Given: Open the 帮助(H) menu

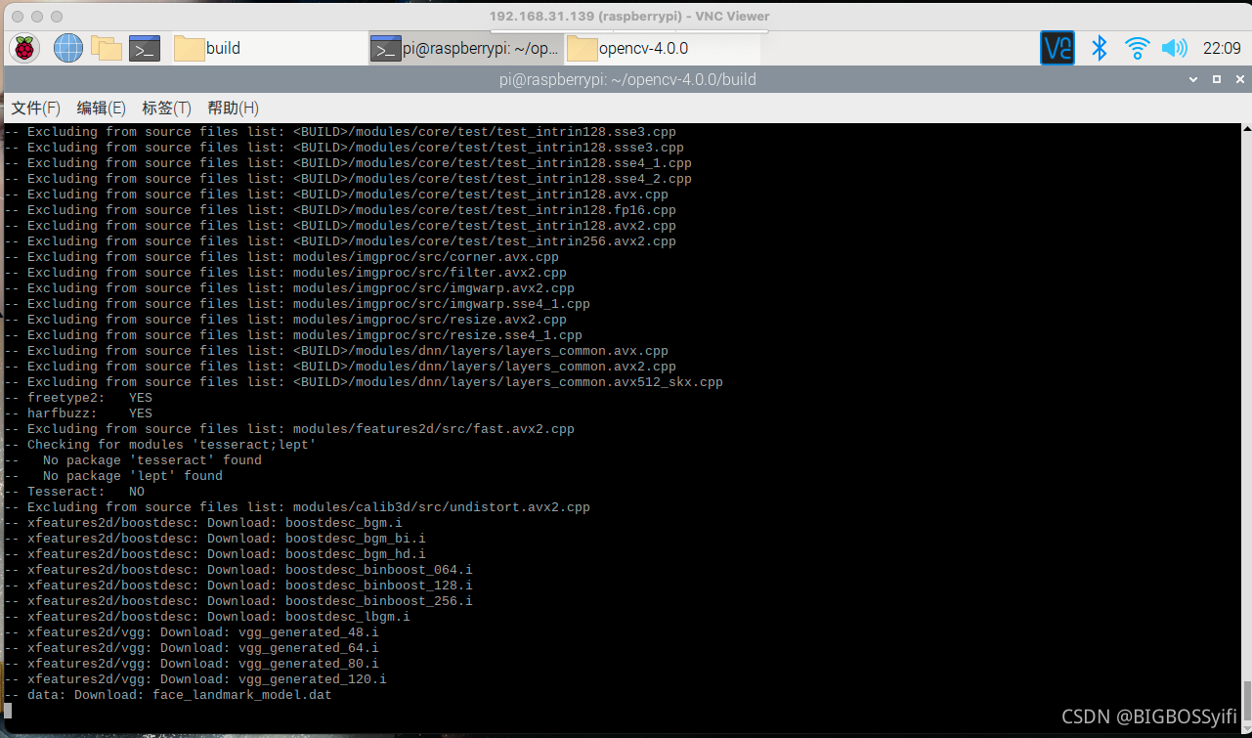Looking at the screenshot, I should [234, 108].
